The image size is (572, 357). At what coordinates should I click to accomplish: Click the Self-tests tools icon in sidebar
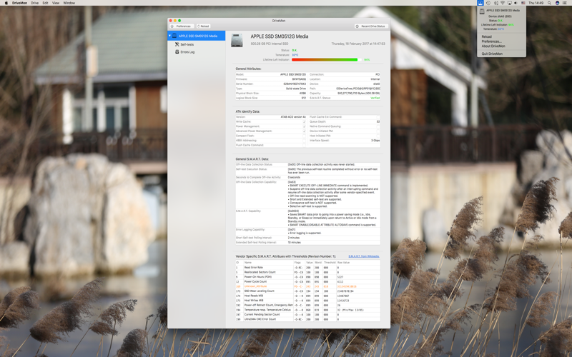(177, 44)
